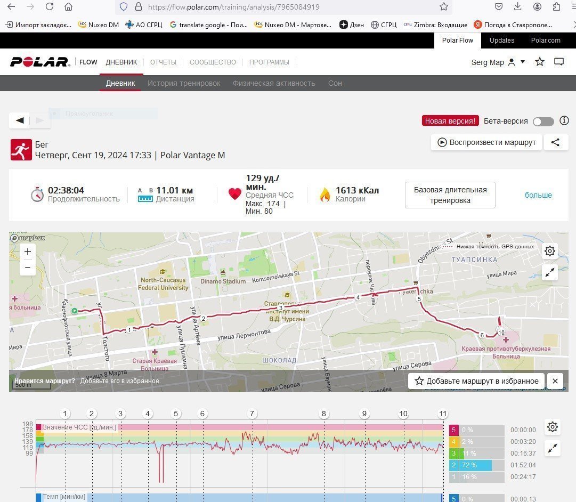Select lap marker 11 on the heart rate chart

(443, 414)
